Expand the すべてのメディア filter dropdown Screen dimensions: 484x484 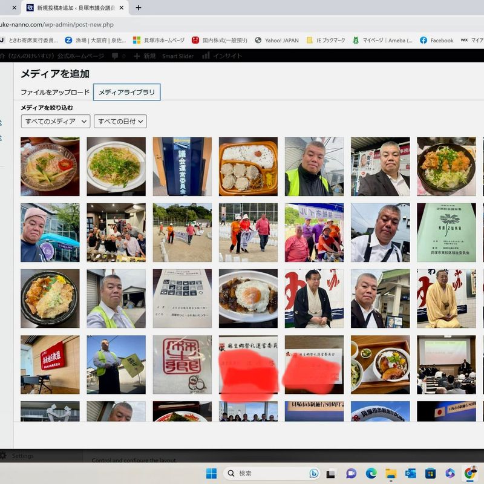55,122
